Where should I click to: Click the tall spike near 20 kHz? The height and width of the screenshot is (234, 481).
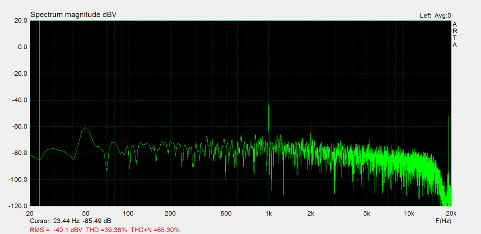(448, 117)
